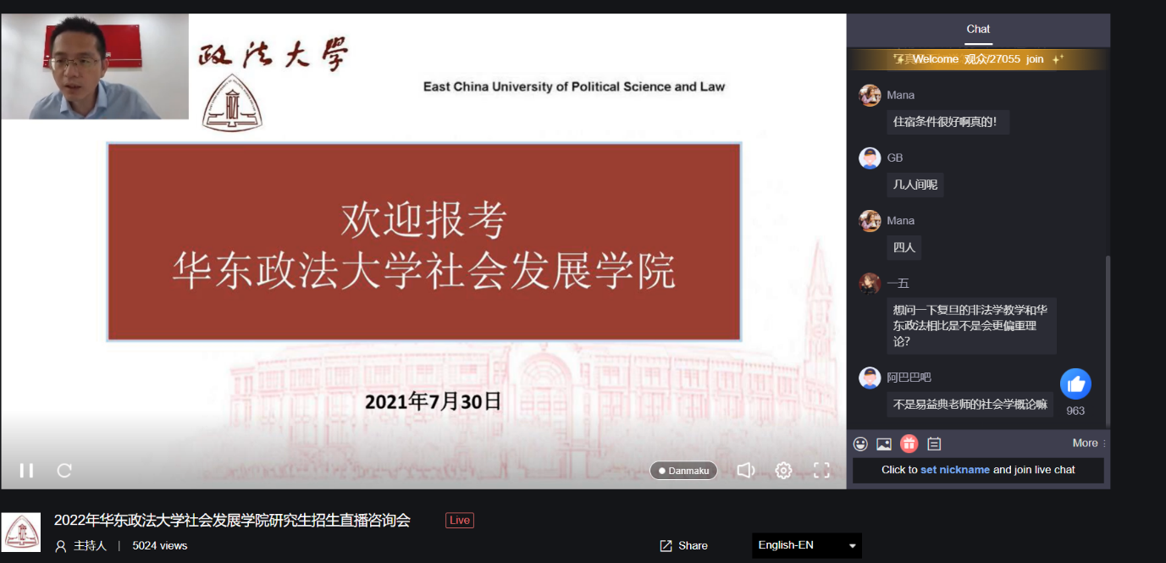Click the Live badge
The height and width of the screenshot is (563, 1166).
pyautogui.click(x=460, y=520)
